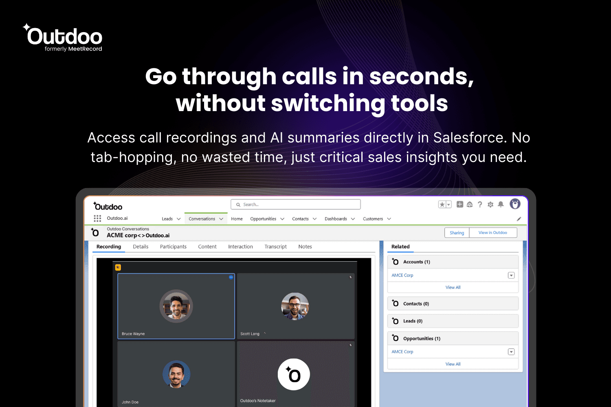Click the blue options icon on Bruce Wayne's tile
Viewport: 611px width, 407px height.
click(231, 277)
